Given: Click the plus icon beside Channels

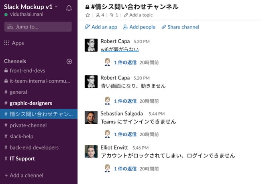Looking at the screenshot, I should click(69, 61).
